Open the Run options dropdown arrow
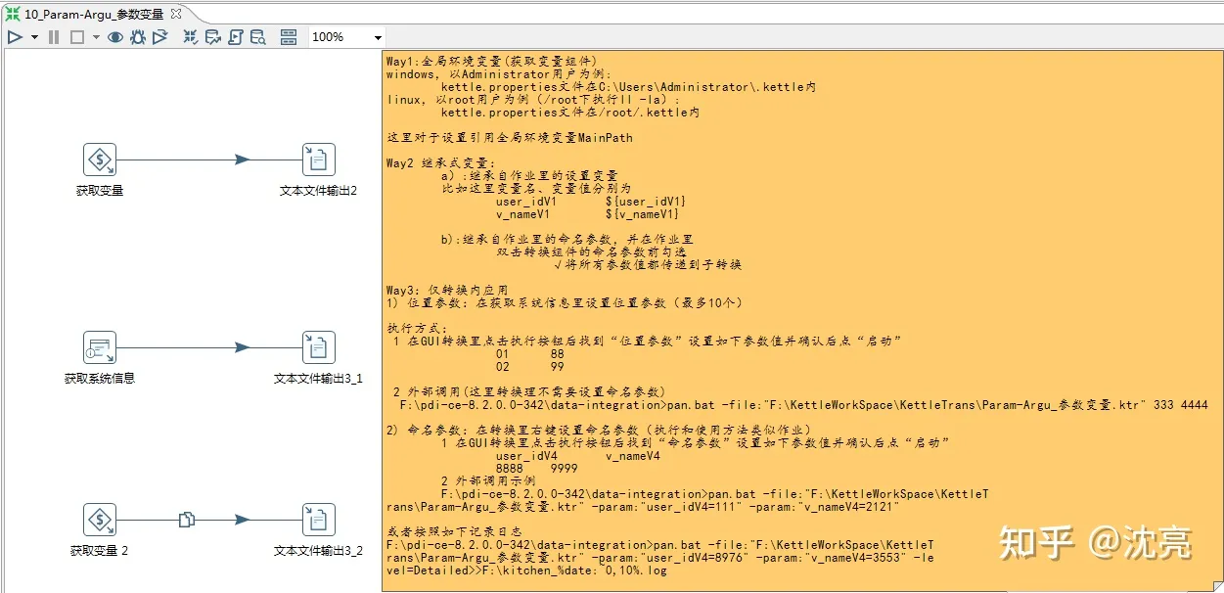 pyautogui.click(x=32, y=36)
